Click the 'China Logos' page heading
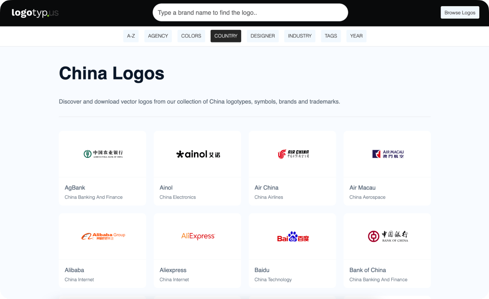489x299 pixels. pyautogui.click(x=112, y=73)
